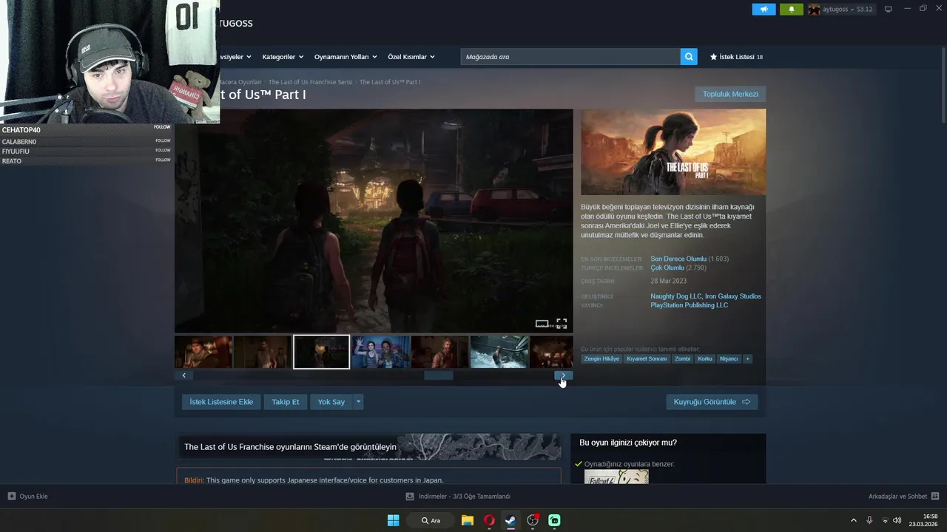Viewport: 947px width, 532px height.
Task: Open Opera browser from taskbar
Action: [489, 520]
